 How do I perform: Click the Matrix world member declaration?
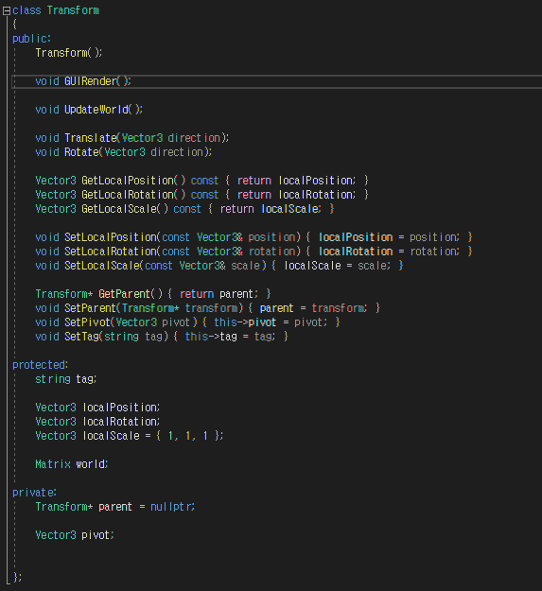(72, 464)
